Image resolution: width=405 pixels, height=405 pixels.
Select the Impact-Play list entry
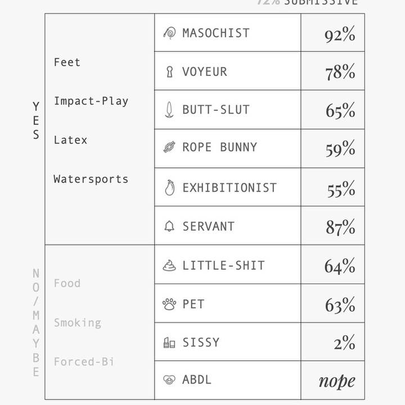tap(91, 101)
